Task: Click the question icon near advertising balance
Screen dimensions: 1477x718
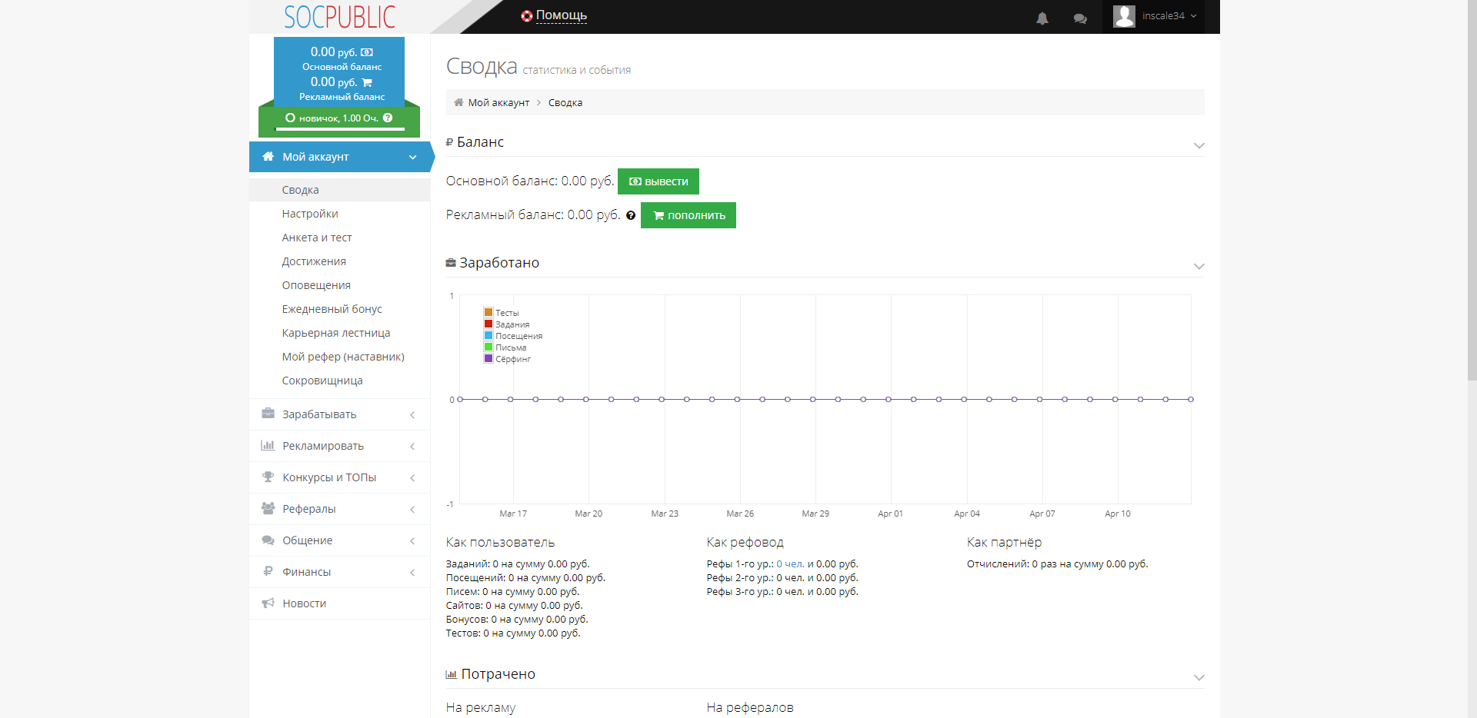Action: [631, 215]
